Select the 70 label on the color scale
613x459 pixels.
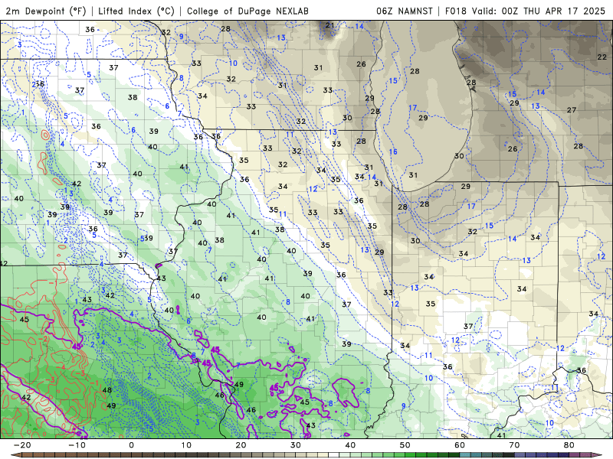[514, 445]
